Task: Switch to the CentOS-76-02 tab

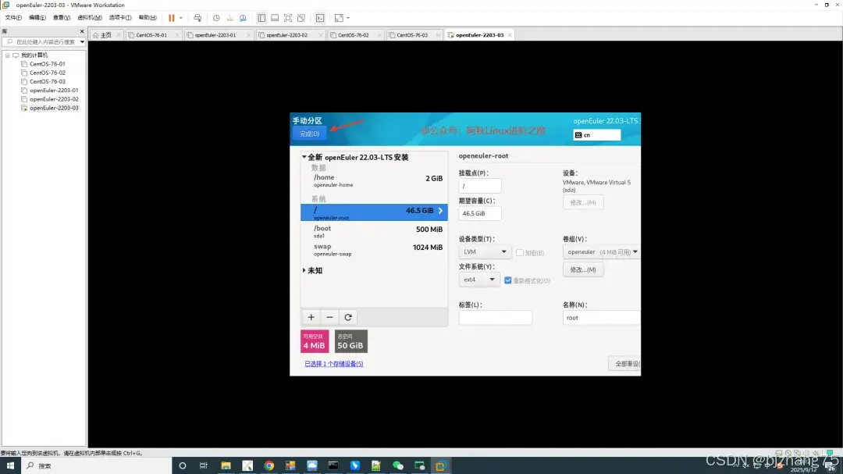Action: 354,35
